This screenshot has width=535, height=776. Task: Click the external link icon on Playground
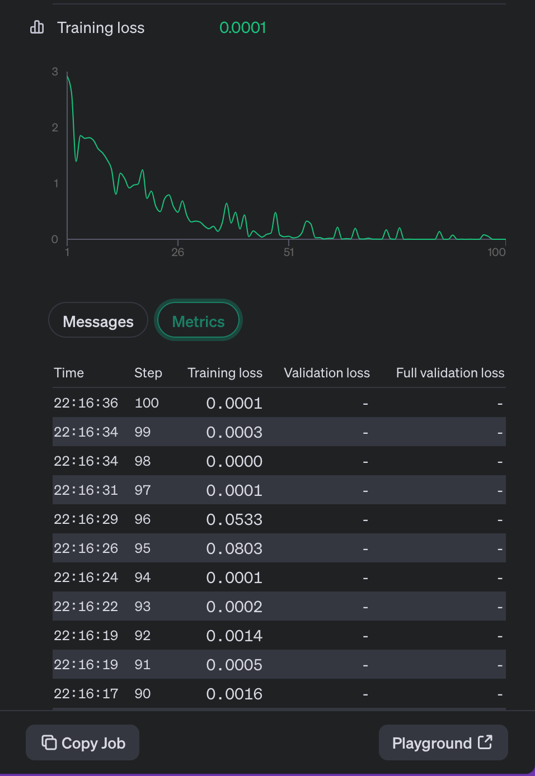tap(485, 742)
